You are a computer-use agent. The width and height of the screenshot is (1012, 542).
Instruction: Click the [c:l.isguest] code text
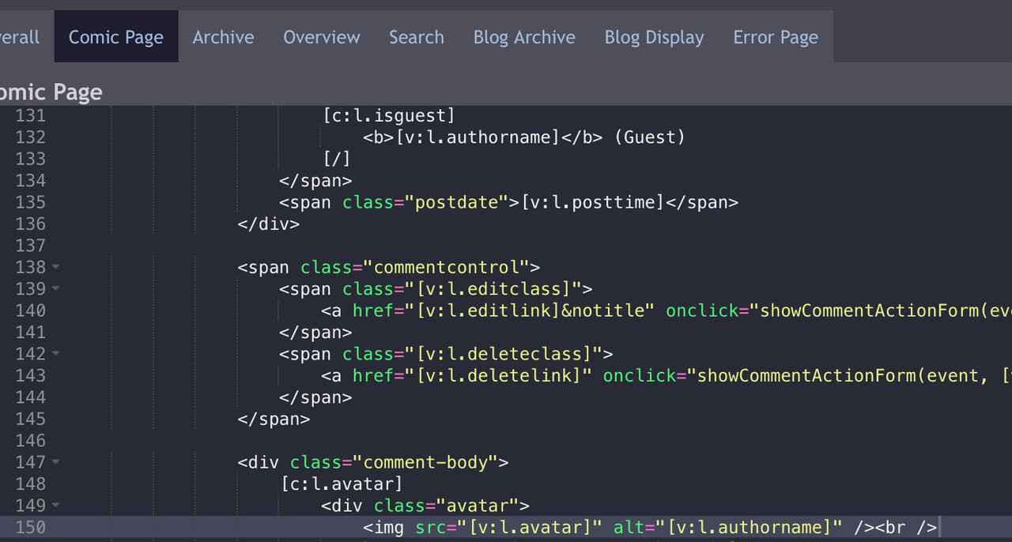(388, 115)
